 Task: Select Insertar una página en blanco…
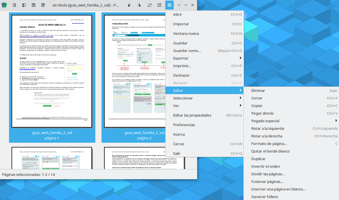pyautogui.click(x=291, y=189)
